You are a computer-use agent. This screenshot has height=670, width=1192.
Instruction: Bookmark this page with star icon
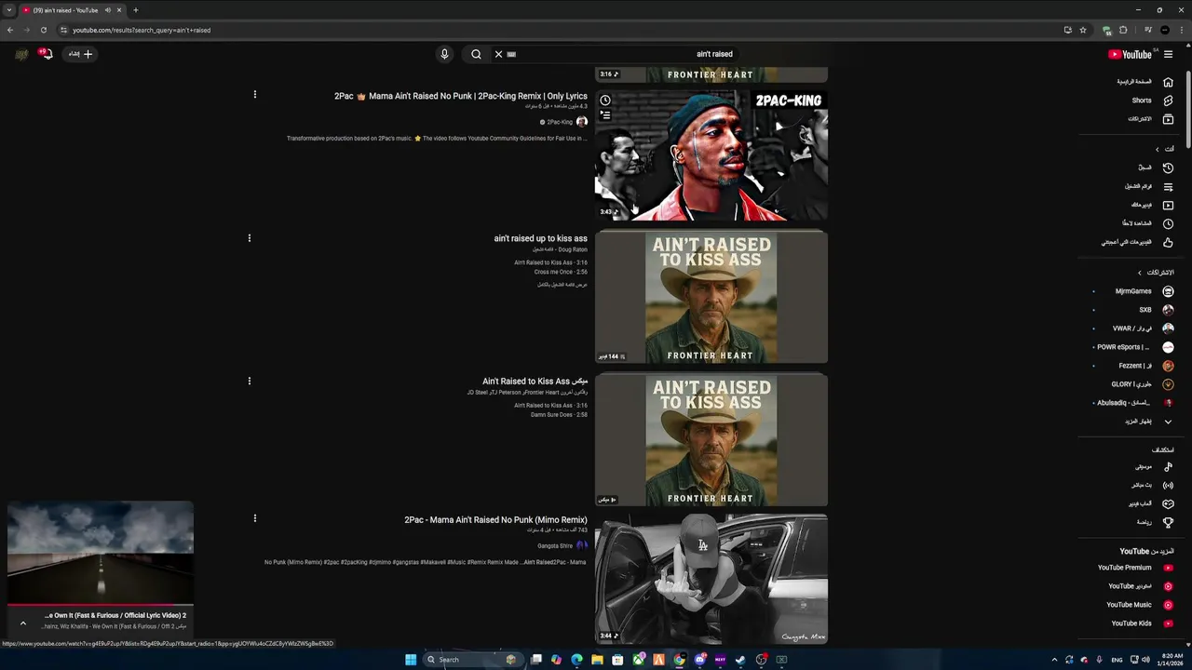pyautogui.click(x=1082, y=30)
